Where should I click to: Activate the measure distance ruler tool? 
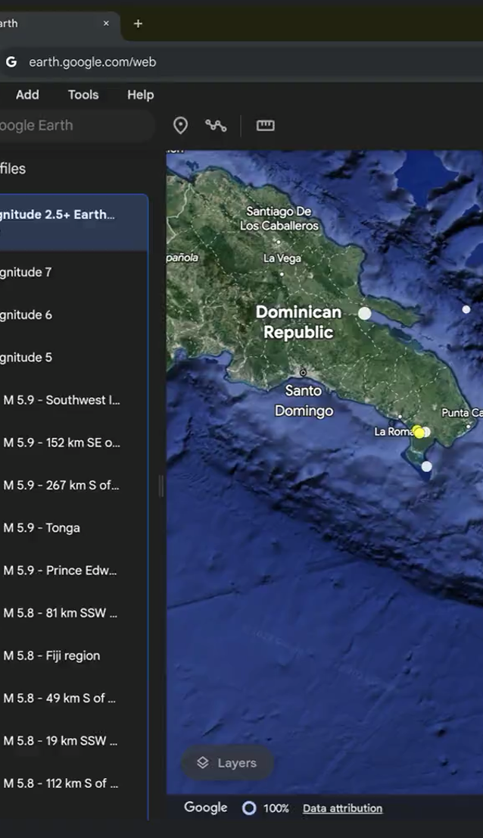click(x=265, y=126)
